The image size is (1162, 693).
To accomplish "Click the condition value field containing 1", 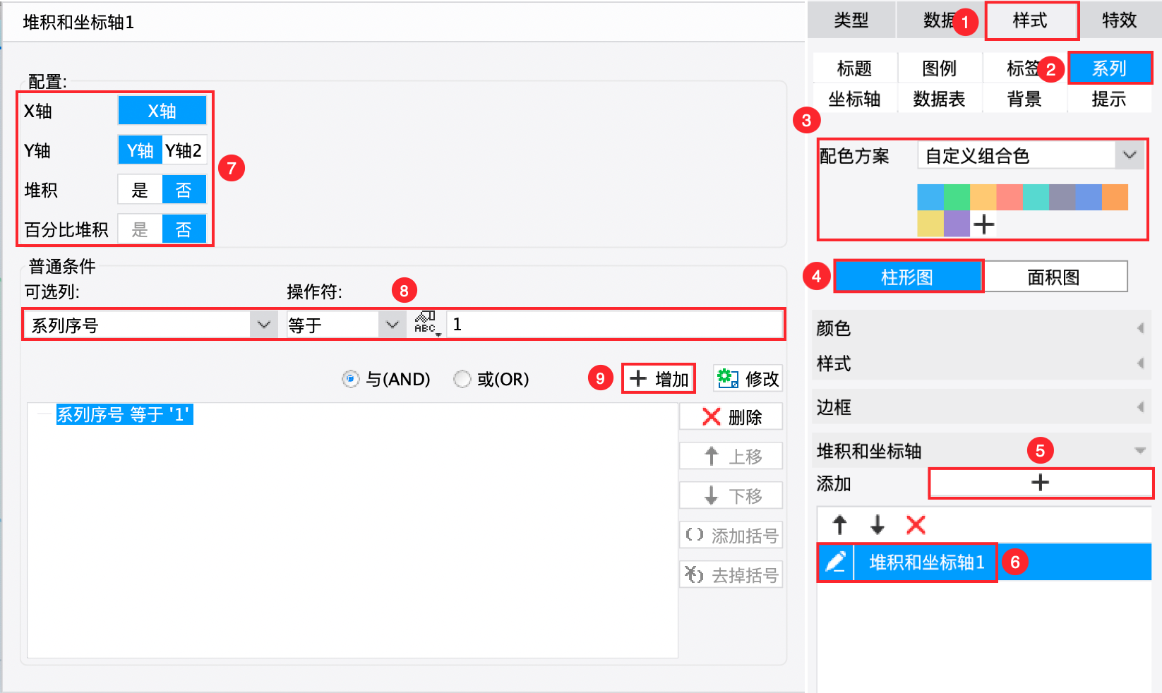I will [614, 325].
